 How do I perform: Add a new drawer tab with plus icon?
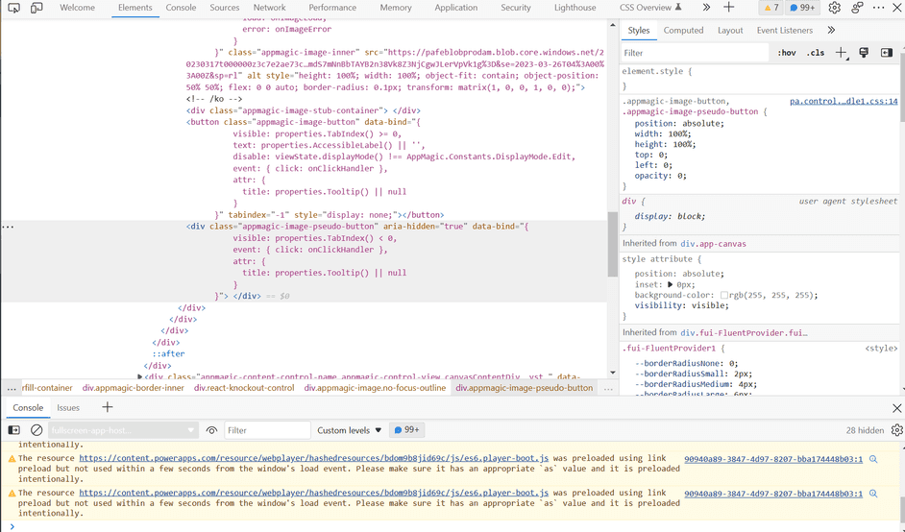point(107,407)
